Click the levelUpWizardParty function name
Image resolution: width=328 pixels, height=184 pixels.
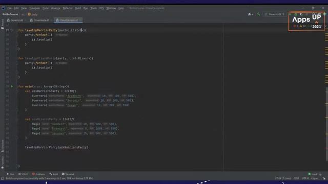pos(40,58)
